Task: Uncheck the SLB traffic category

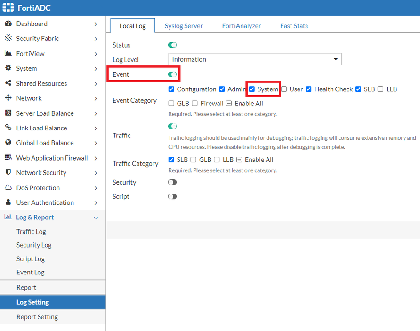Action: pos(171,160)
